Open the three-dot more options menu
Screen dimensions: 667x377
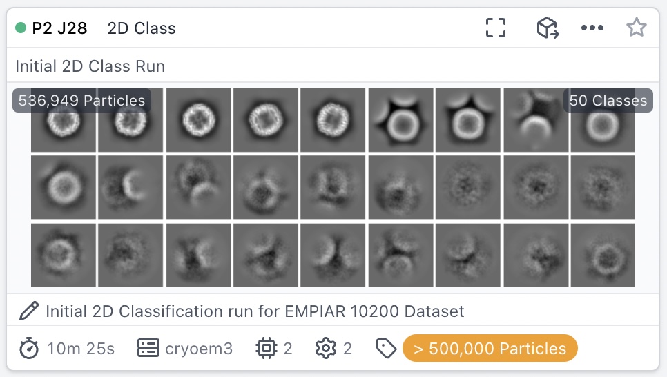[592, 28]
